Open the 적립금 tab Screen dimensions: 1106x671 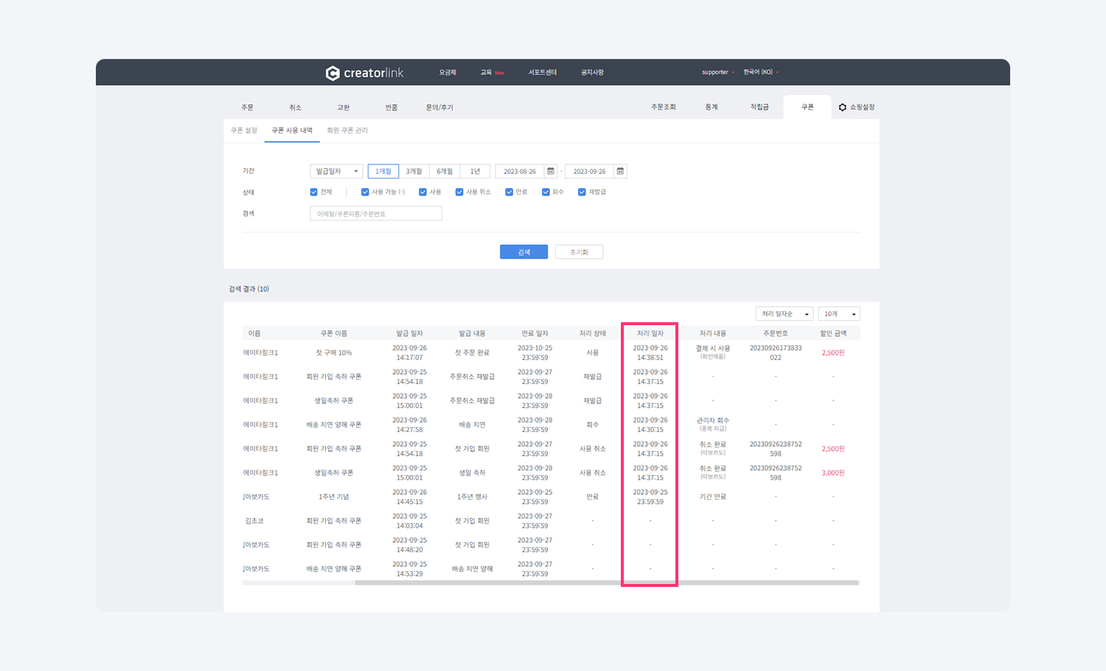[x=759, y=107]
